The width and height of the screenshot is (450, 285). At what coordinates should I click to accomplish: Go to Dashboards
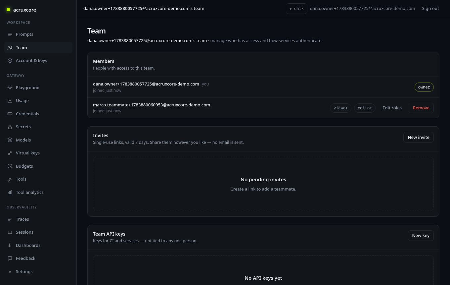coord(38,246)
